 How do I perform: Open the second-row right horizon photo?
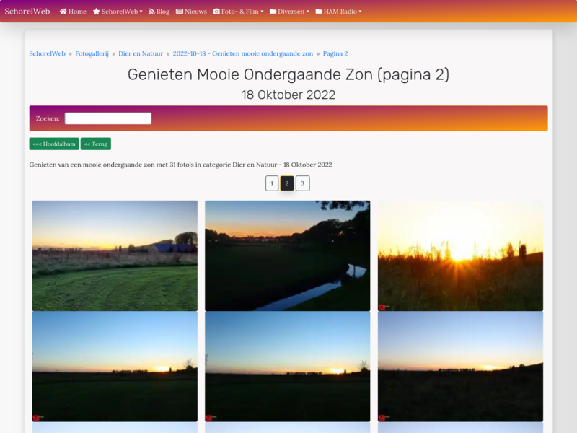[x=460, y=367]
